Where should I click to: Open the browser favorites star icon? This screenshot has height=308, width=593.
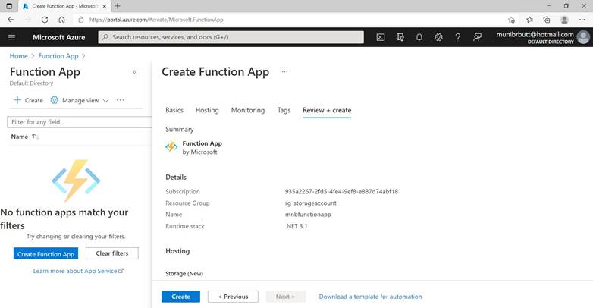(x=529, y=20)
